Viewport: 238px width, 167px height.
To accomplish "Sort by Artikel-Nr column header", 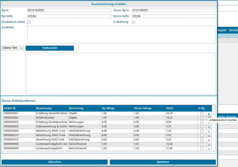I will [x=19, y=108].
